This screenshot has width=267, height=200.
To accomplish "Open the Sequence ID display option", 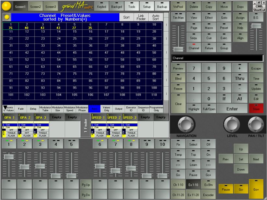I will pyautogui.click(x=143, y=109).
